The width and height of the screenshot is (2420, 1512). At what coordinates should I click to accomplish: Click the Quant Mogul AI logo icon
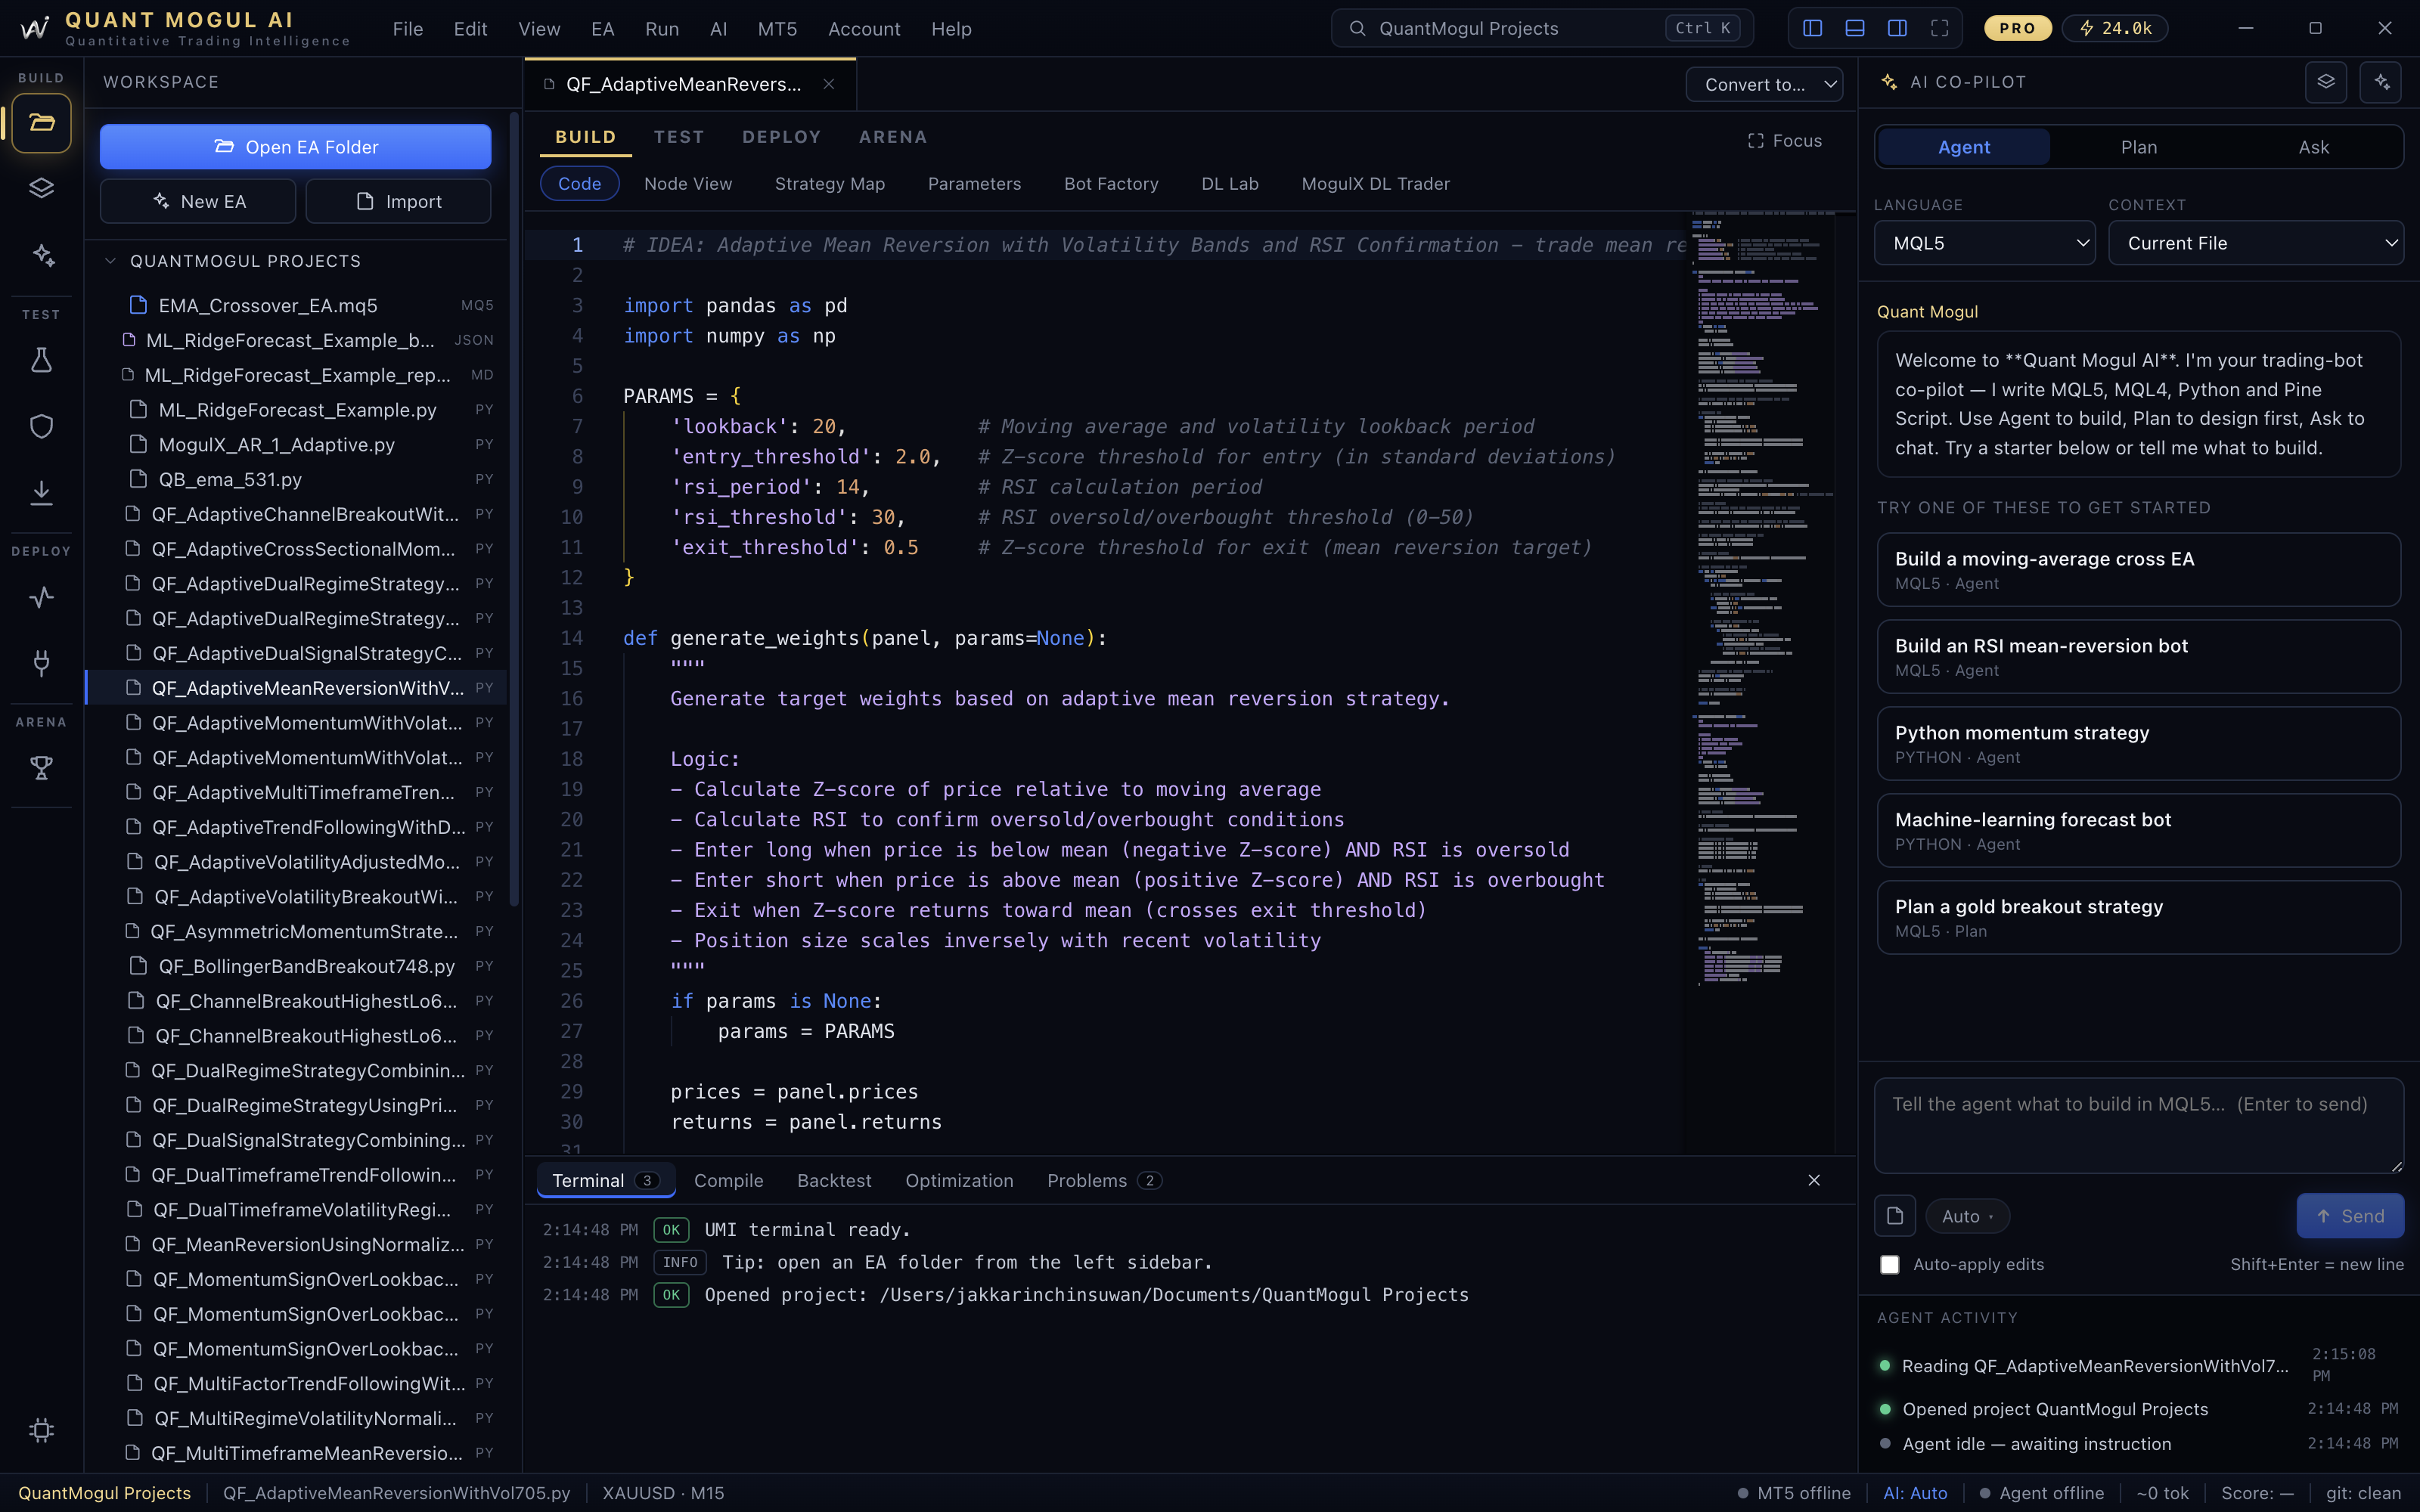(x=35, y=28)
